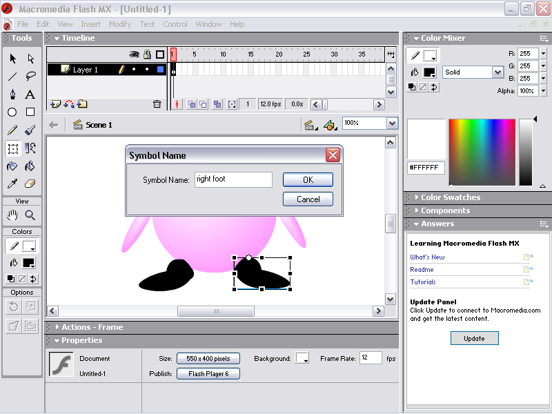Open the Solid fill style dropdown
The height and width of the screenshot is (414, 552).
click(497, 72)
